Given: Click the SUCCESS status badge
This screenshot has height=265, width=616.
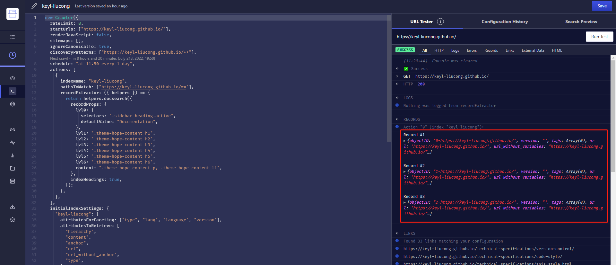Looking at the screenshot, I should coord(405,50).
